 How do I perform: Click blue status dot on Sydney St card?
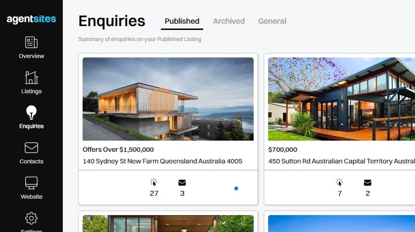pos(236,189)
